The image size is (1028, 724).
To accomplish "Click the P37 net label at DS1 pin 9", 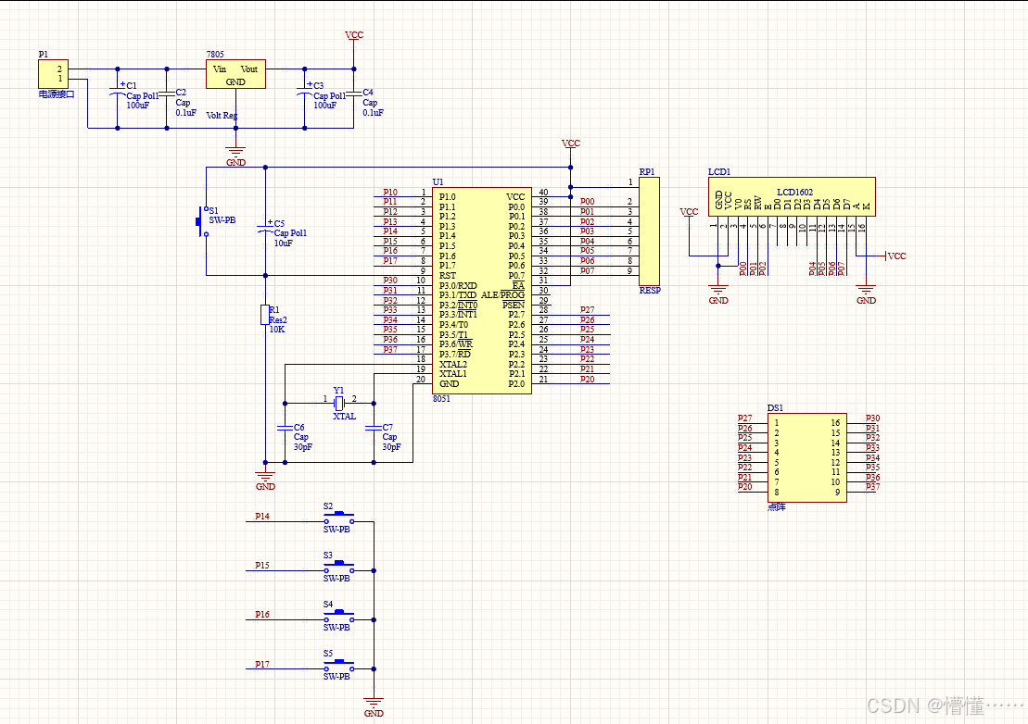I will point(872,486).
